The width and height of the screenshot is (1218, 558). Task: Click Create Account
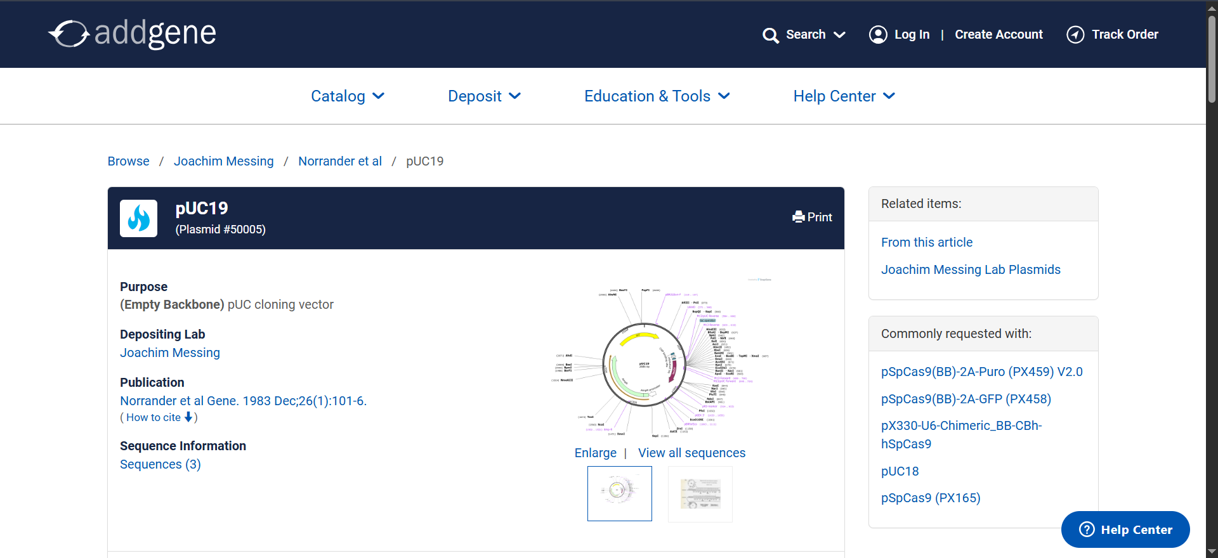click(999, 34)
